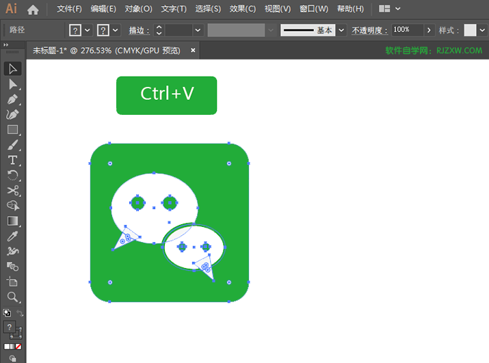Open the 文件(F) menu

point(69,9)
